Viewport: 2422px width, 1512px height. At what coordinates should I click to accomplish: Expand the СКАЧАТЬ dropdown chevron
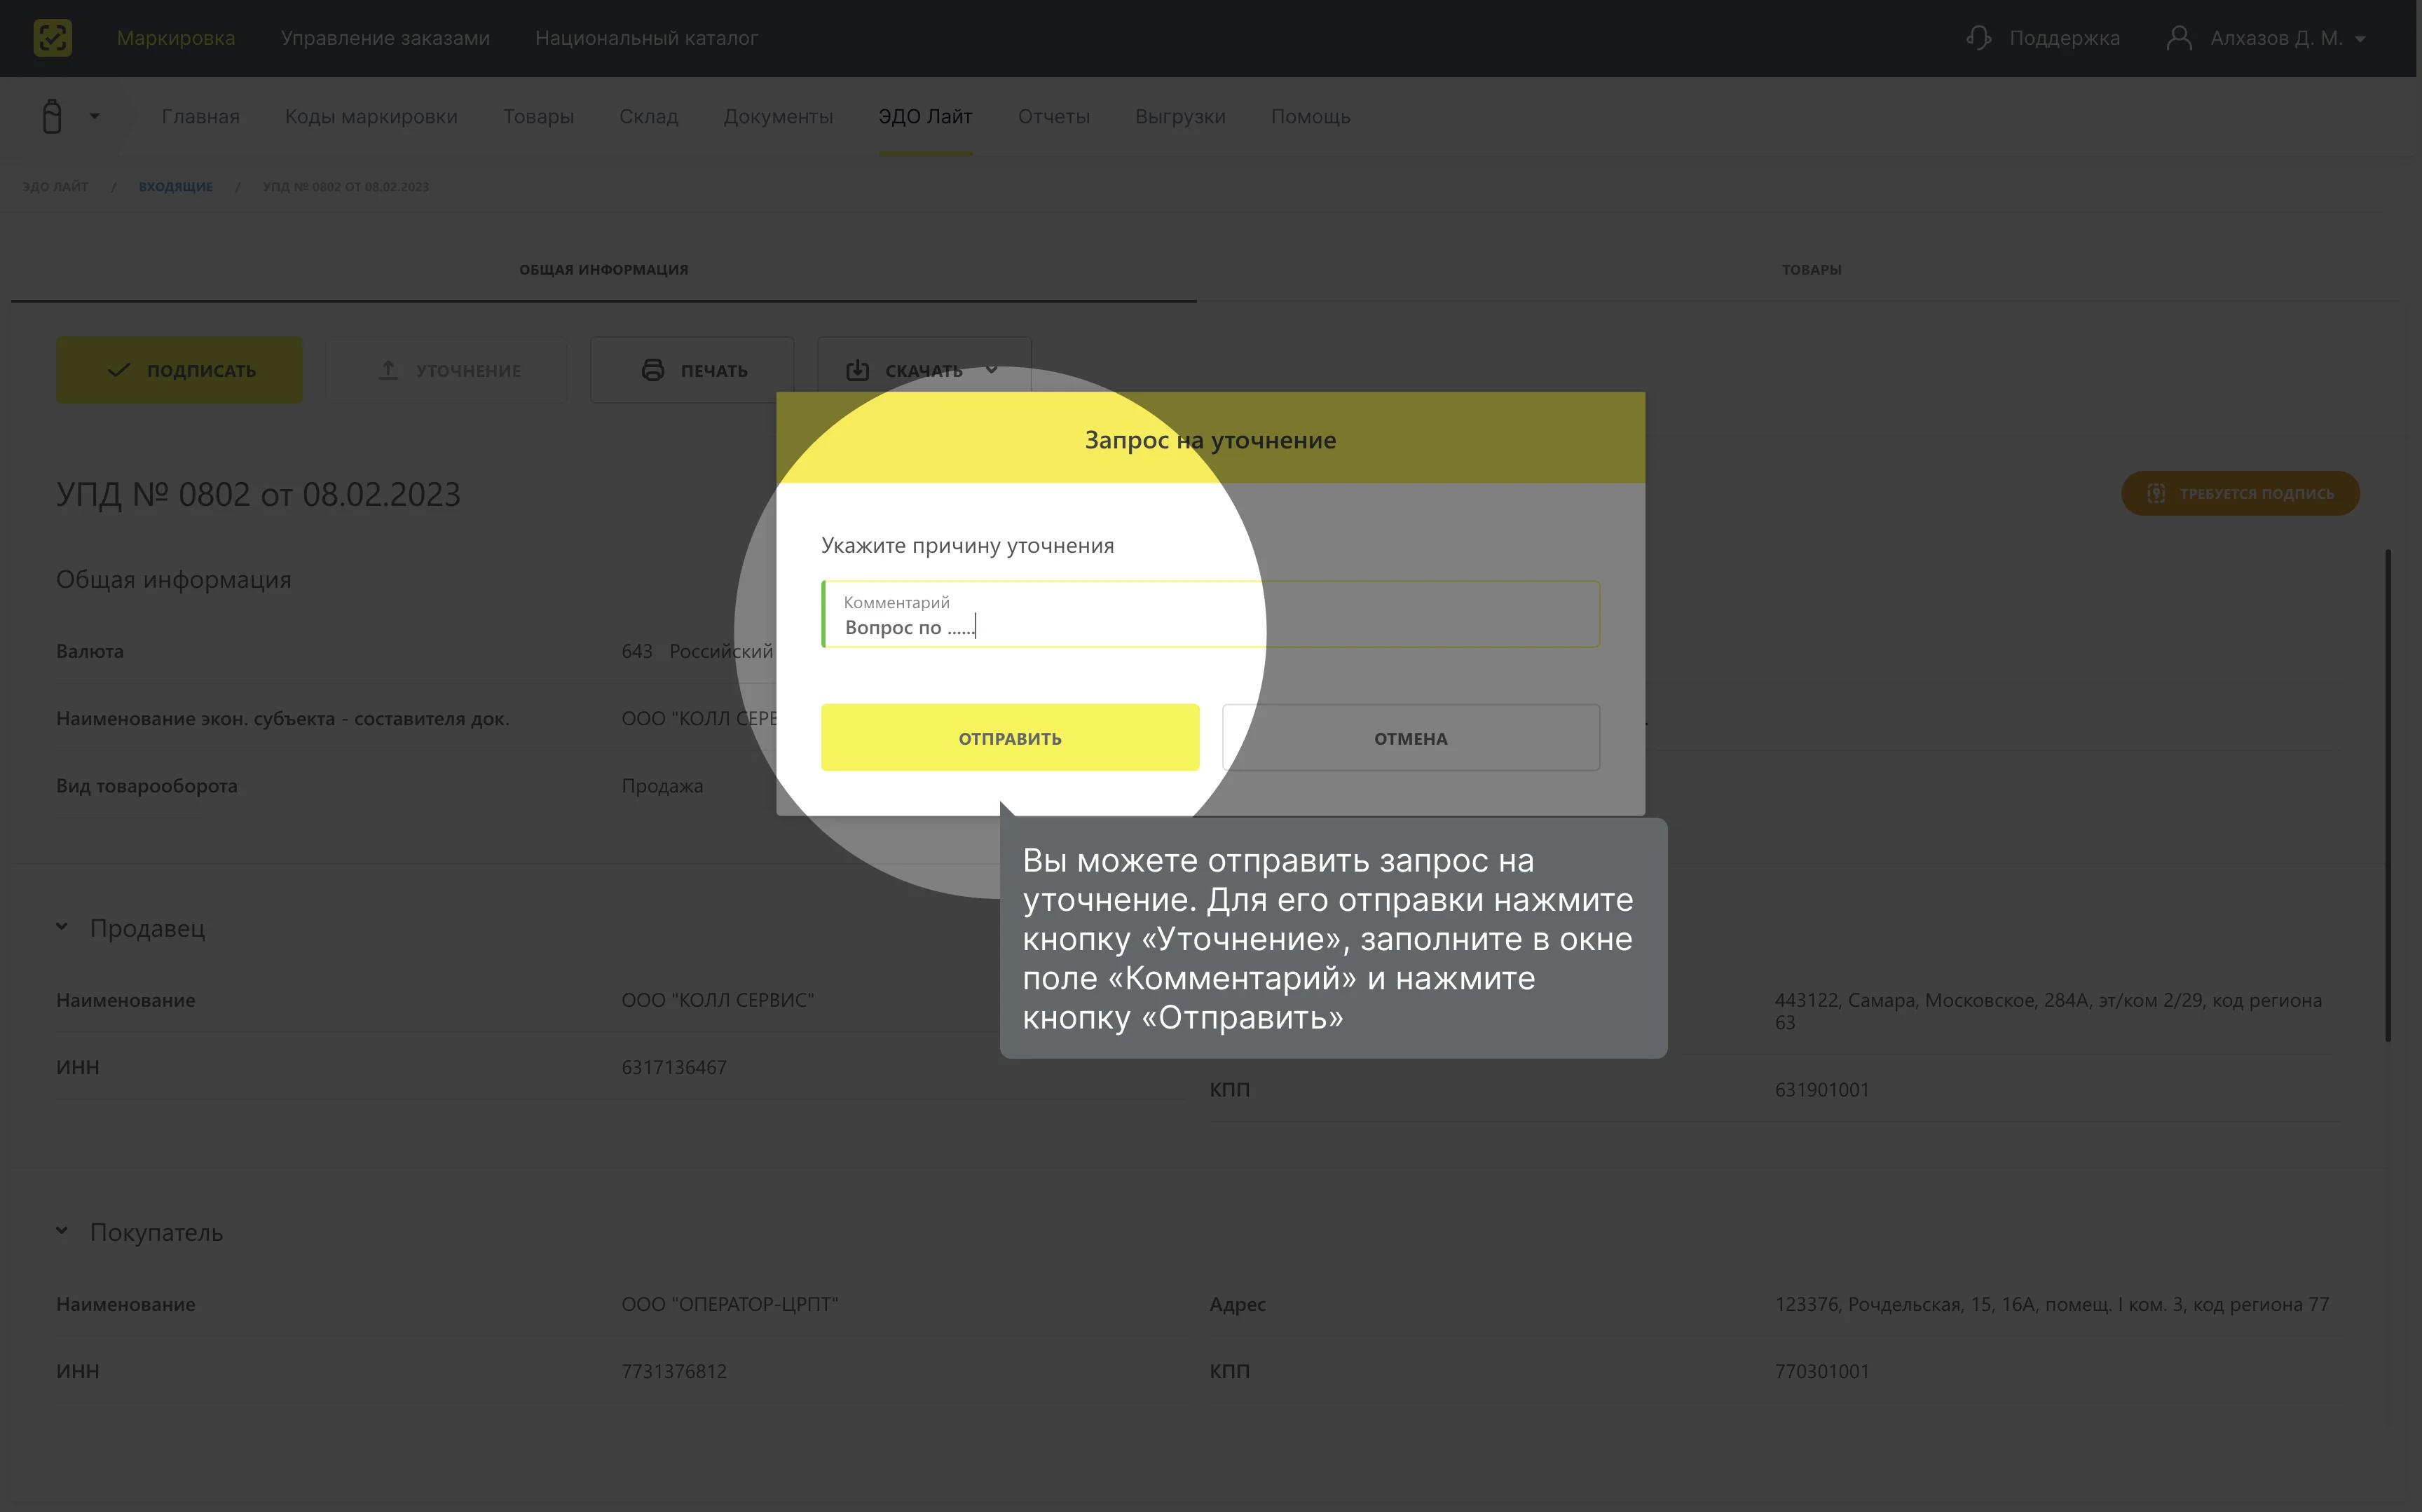click(991, 370)
